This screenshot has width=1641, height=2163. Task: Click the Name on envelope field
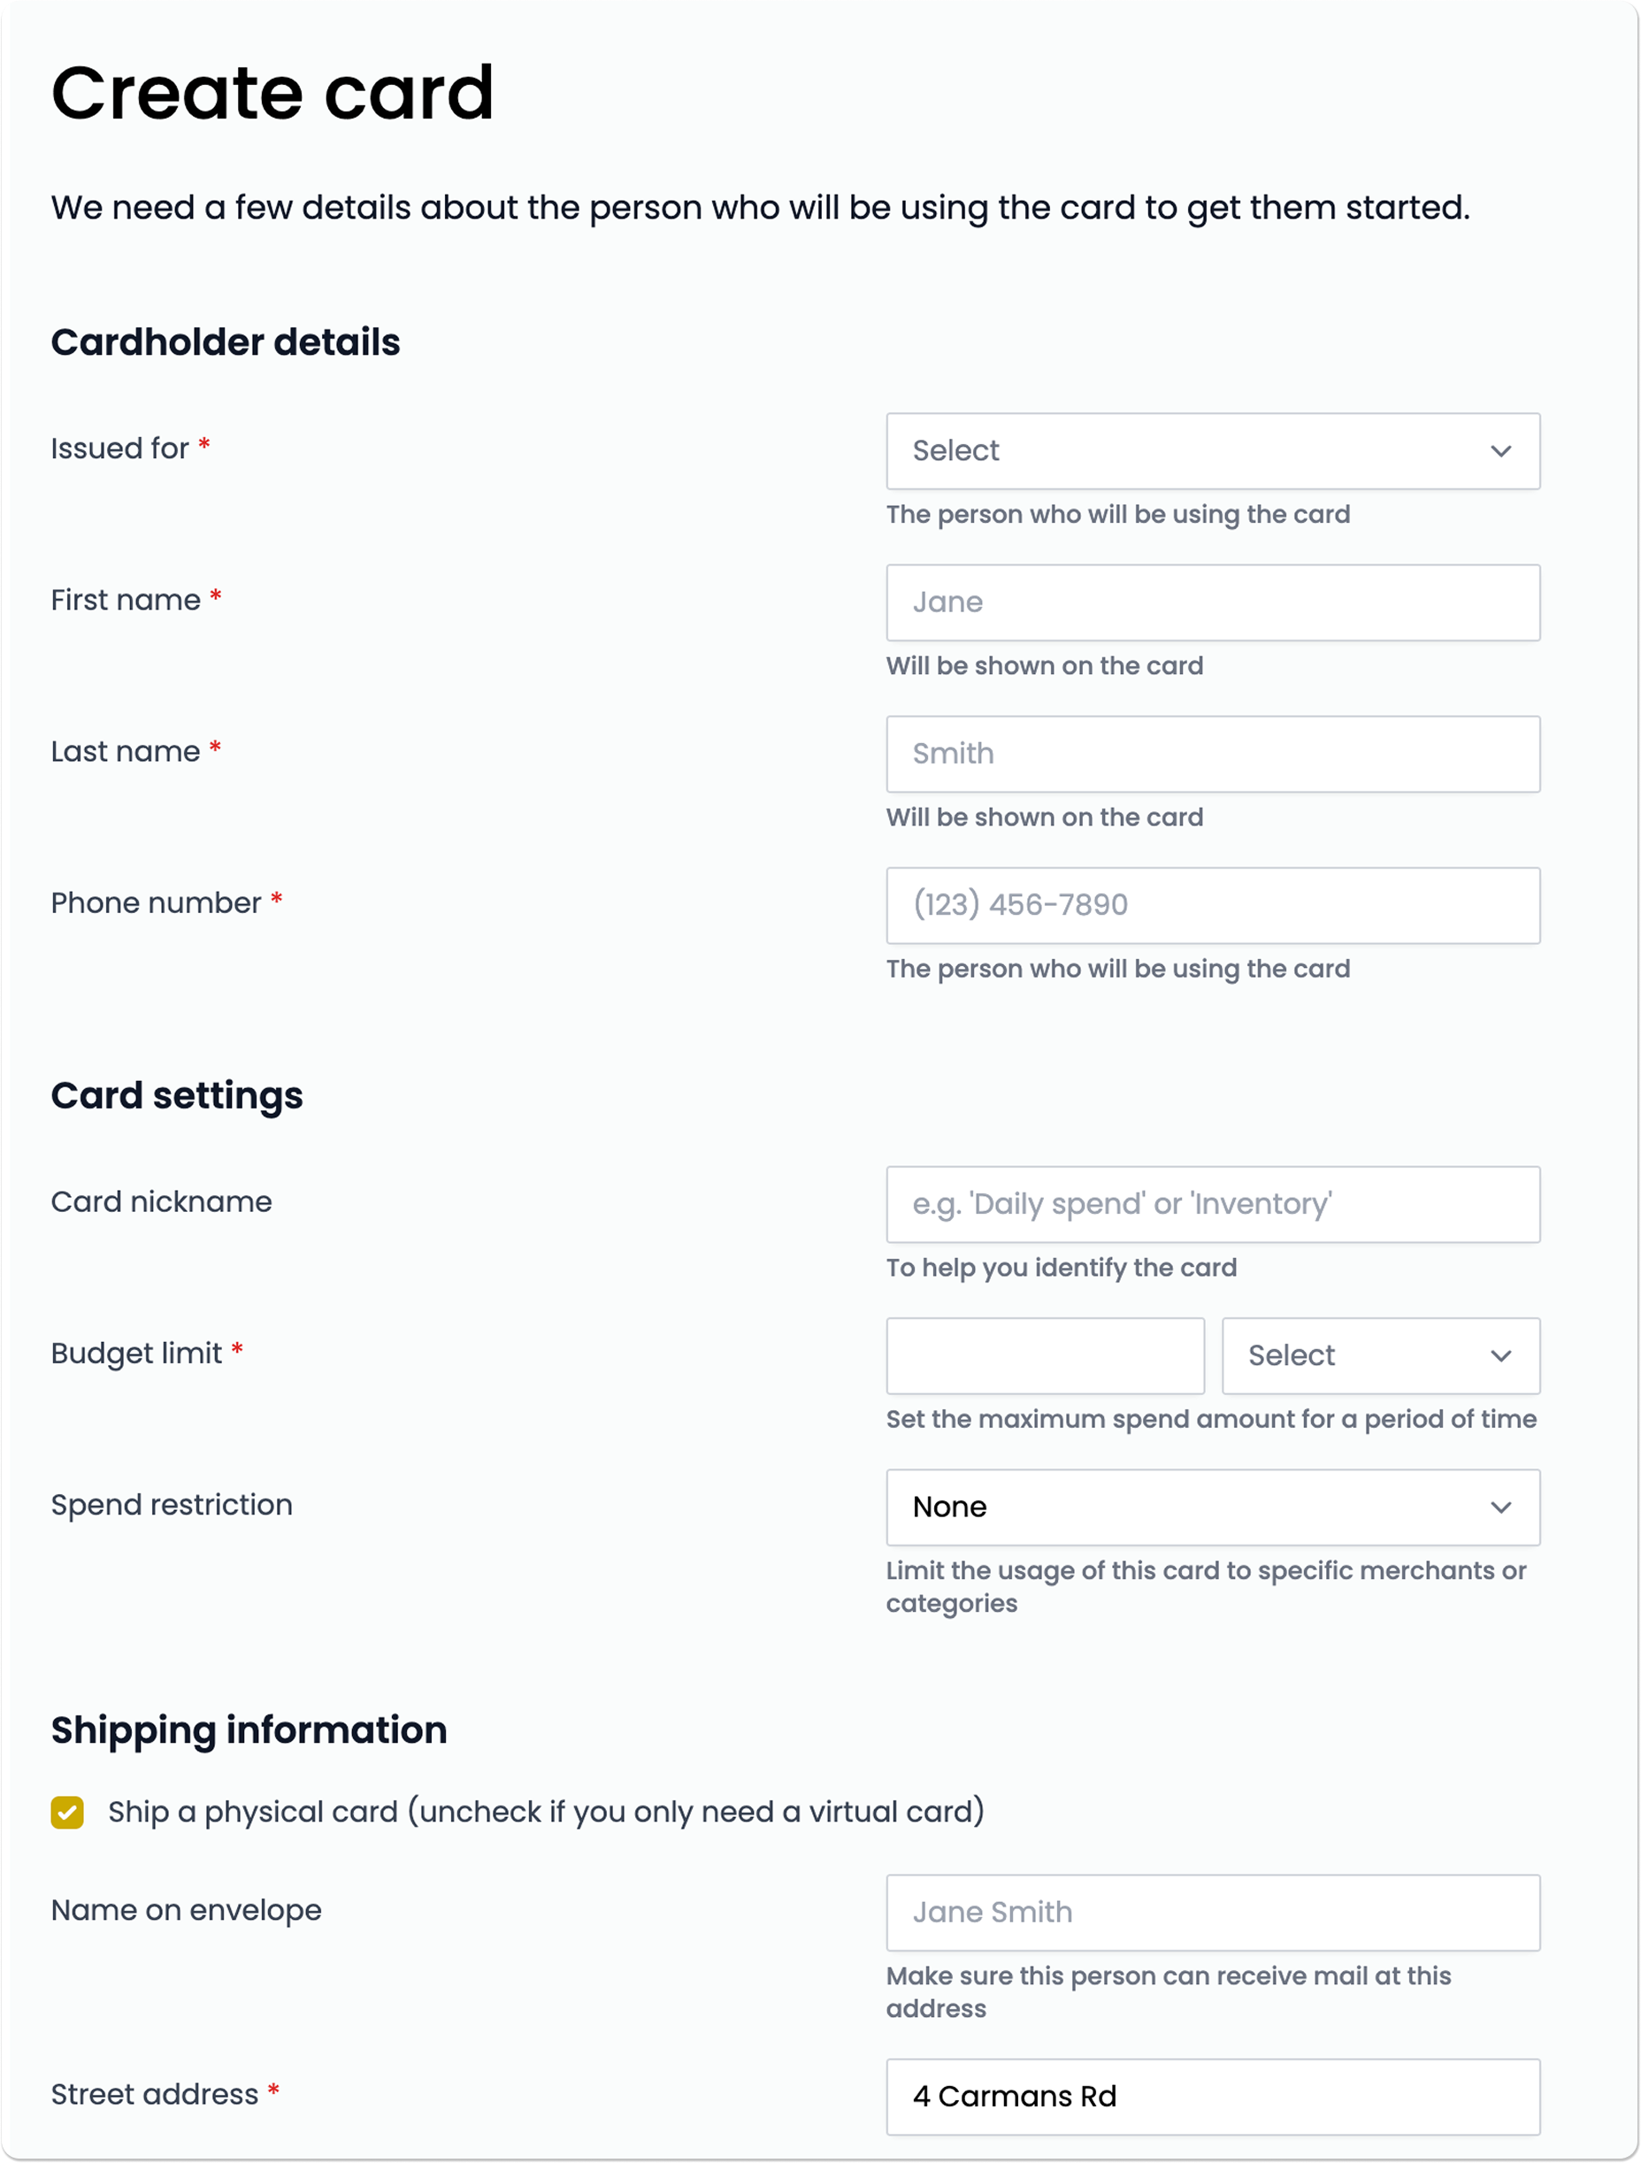(1212, 1913)
